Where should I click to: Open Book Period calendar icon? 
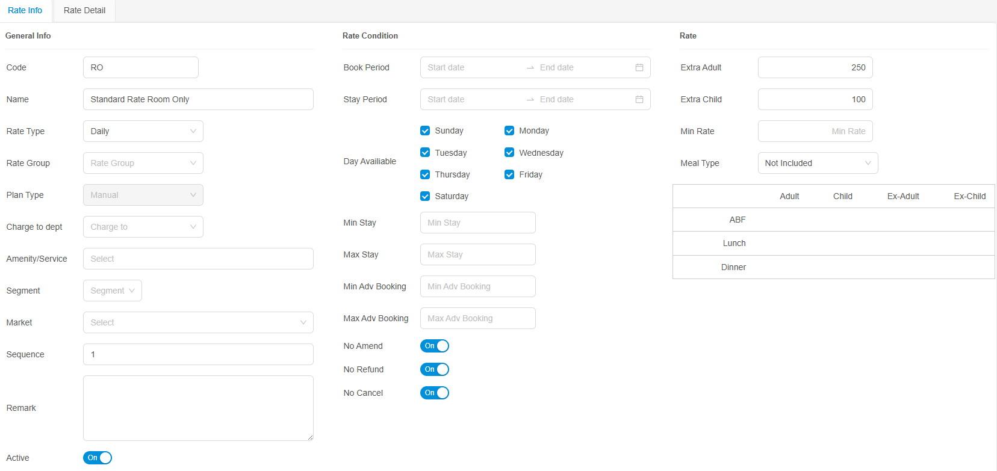coord(639,67)
